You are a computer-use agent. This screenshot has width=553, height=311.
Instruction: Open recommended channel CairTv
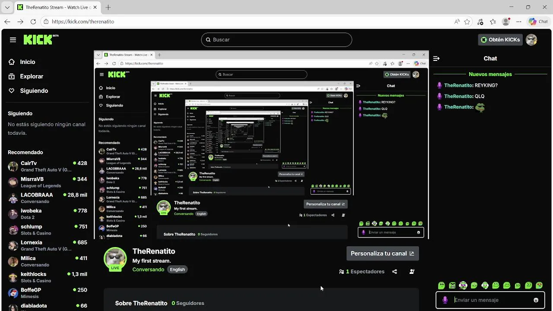pos(48,166)
